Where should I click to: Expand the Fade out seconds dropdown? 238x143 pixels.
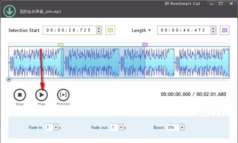point(121,128)
